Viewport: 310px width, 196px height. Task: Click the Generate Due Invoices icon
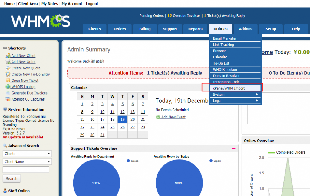point(8,93)
